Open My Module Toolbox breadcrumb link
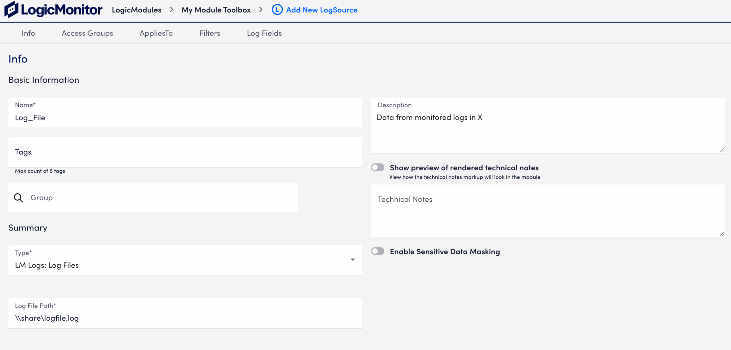The height and width of the screenshot is (350, 731). coord(216,10)
